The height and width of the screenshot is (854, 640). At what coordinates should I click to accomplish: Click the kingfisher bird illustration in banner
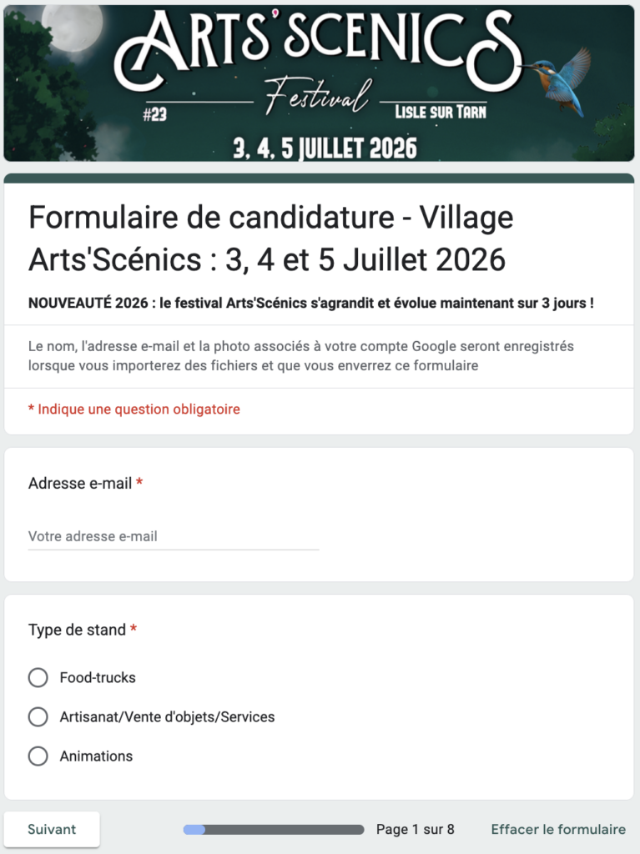click(x=561, y=79)
